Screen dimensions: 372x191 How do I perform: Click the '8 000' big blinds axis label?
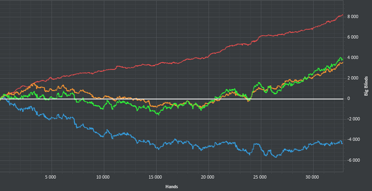pyautogui.click(x=353, y=17)
